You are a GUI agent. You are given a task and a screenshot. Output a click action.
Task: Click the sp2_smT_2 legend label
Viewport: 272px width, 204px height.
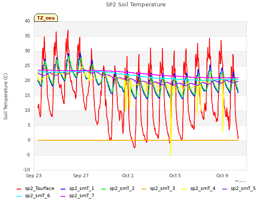tap(122, 188)
